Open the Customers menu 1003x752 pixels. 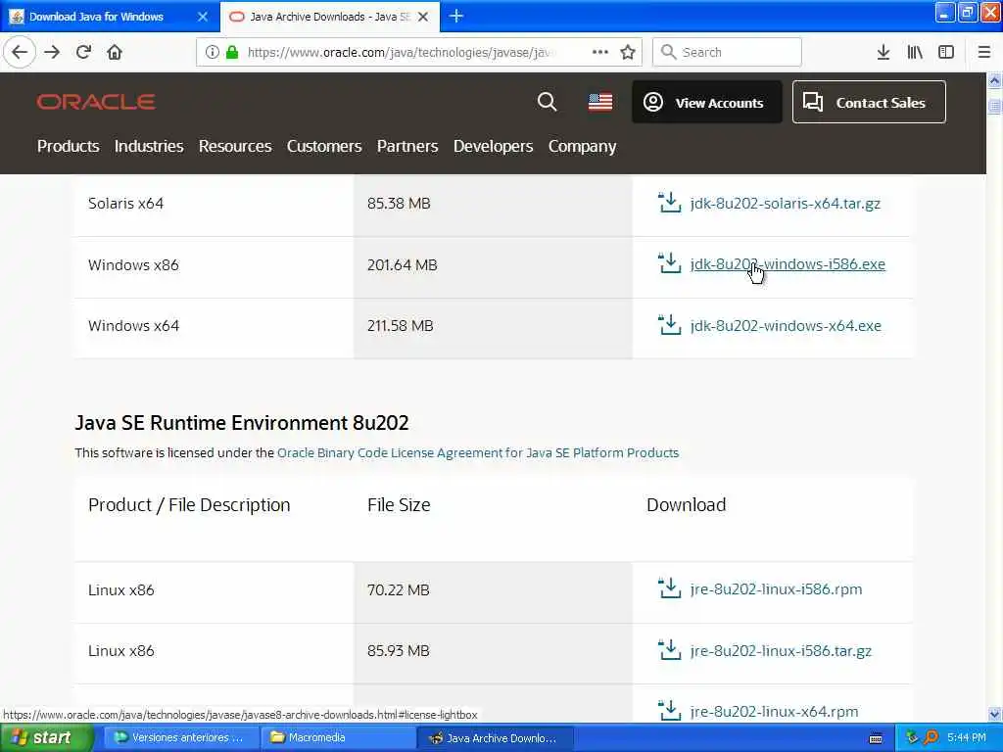(324, 146)
